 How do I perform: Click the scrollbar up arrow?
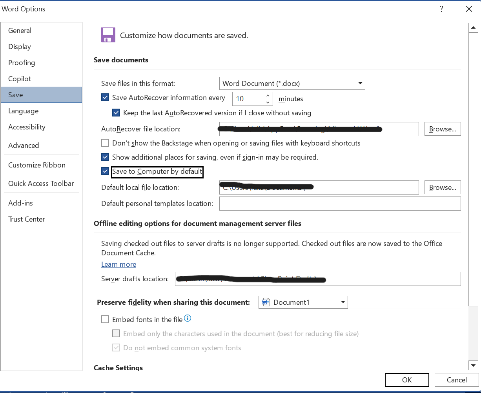(x=473, y=28)
